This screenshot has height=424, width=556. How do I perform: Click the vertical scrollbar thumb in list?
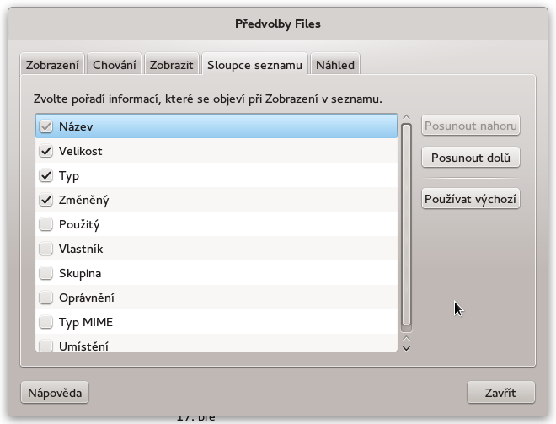(x=406, y=224)
